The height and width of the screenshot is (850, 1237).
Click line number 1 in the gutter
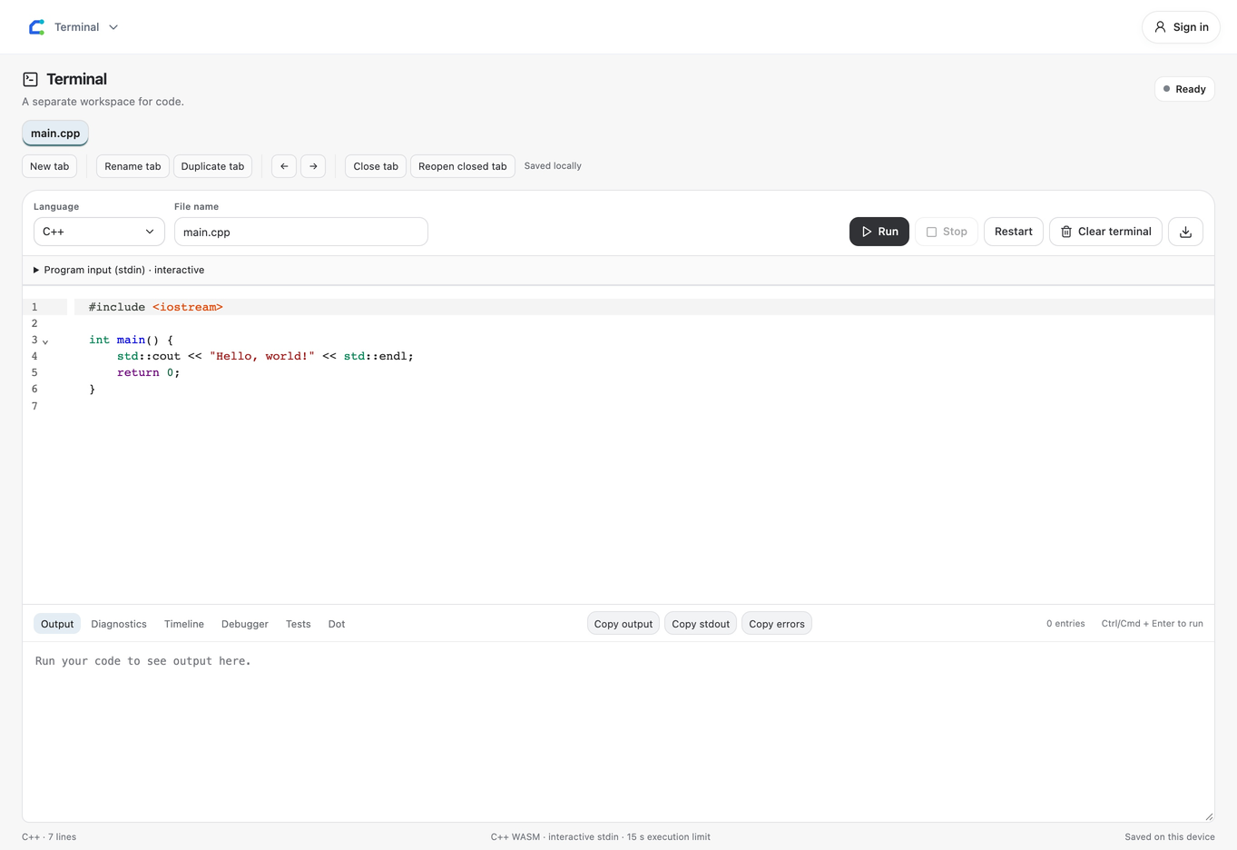point(34,307)
